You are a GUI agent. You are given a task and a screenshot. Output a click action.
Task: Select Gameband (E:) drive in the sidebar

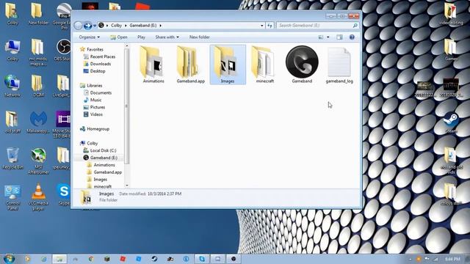[104, 158]
